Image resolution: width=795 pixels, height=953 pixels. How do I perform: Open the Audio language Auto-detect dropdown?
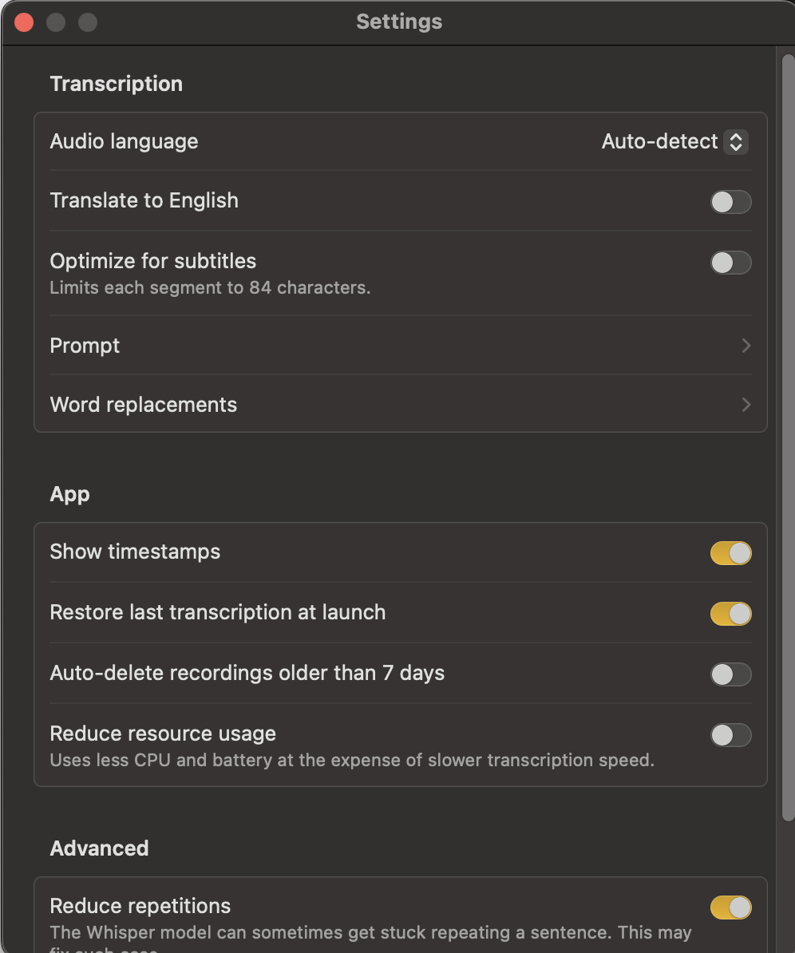(x=674, y=142)
